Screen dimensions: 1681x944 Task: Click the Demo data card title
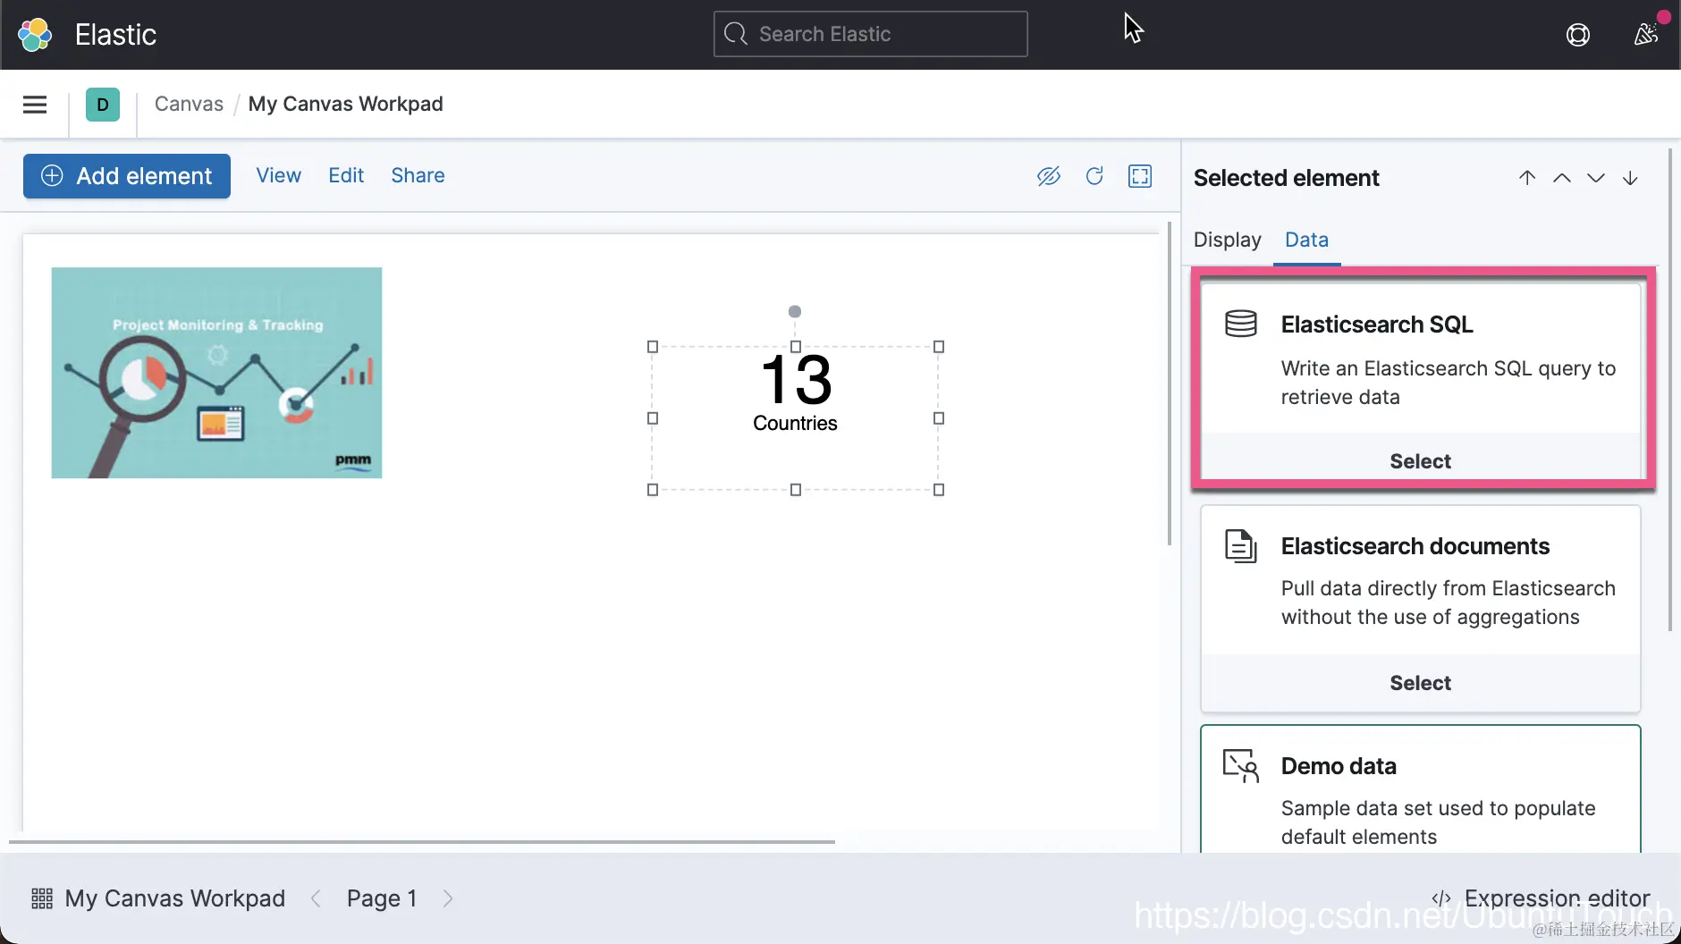[1339, 766]
